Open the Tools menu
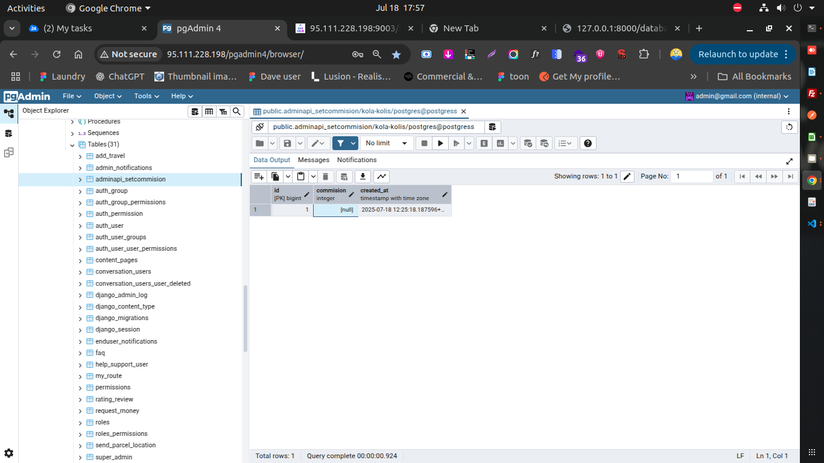Image resolution: width=824 pixels, height=463 pixels. pos(147,96)
